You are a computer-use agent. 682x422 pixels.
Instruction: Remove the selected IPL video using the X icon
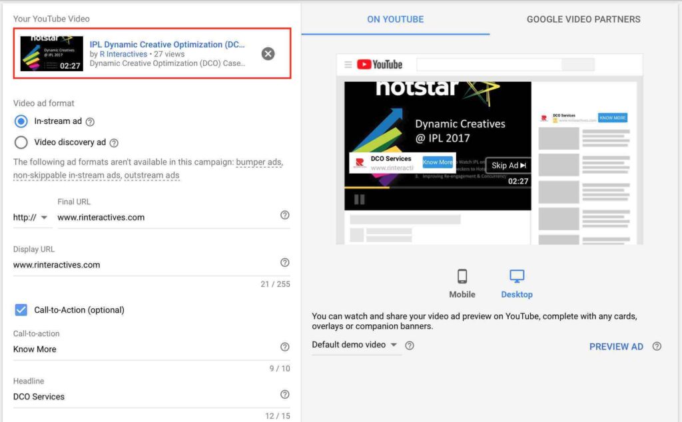click(268, 54)
